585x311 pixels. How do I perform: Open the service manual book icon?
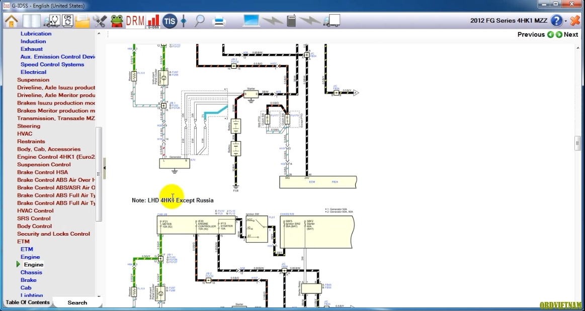31,21
